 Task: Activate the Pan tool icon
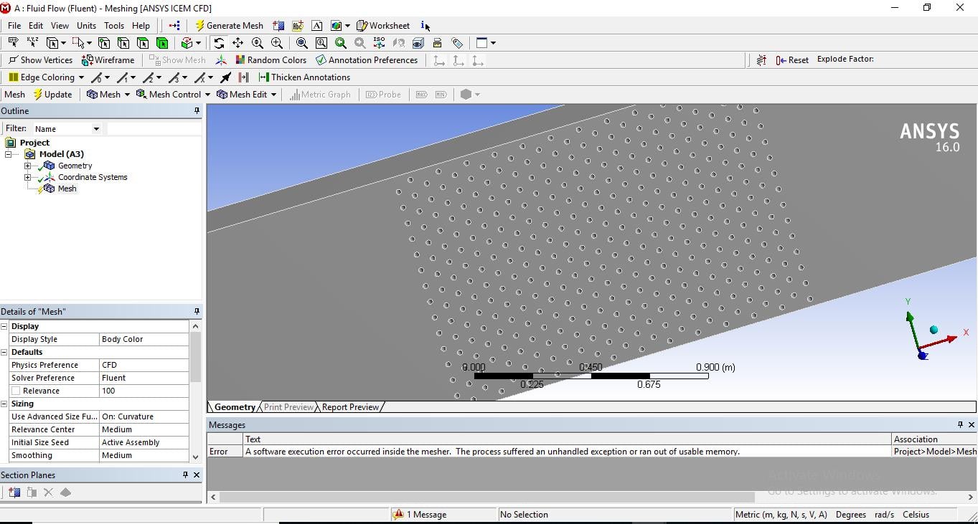[238, 43]
